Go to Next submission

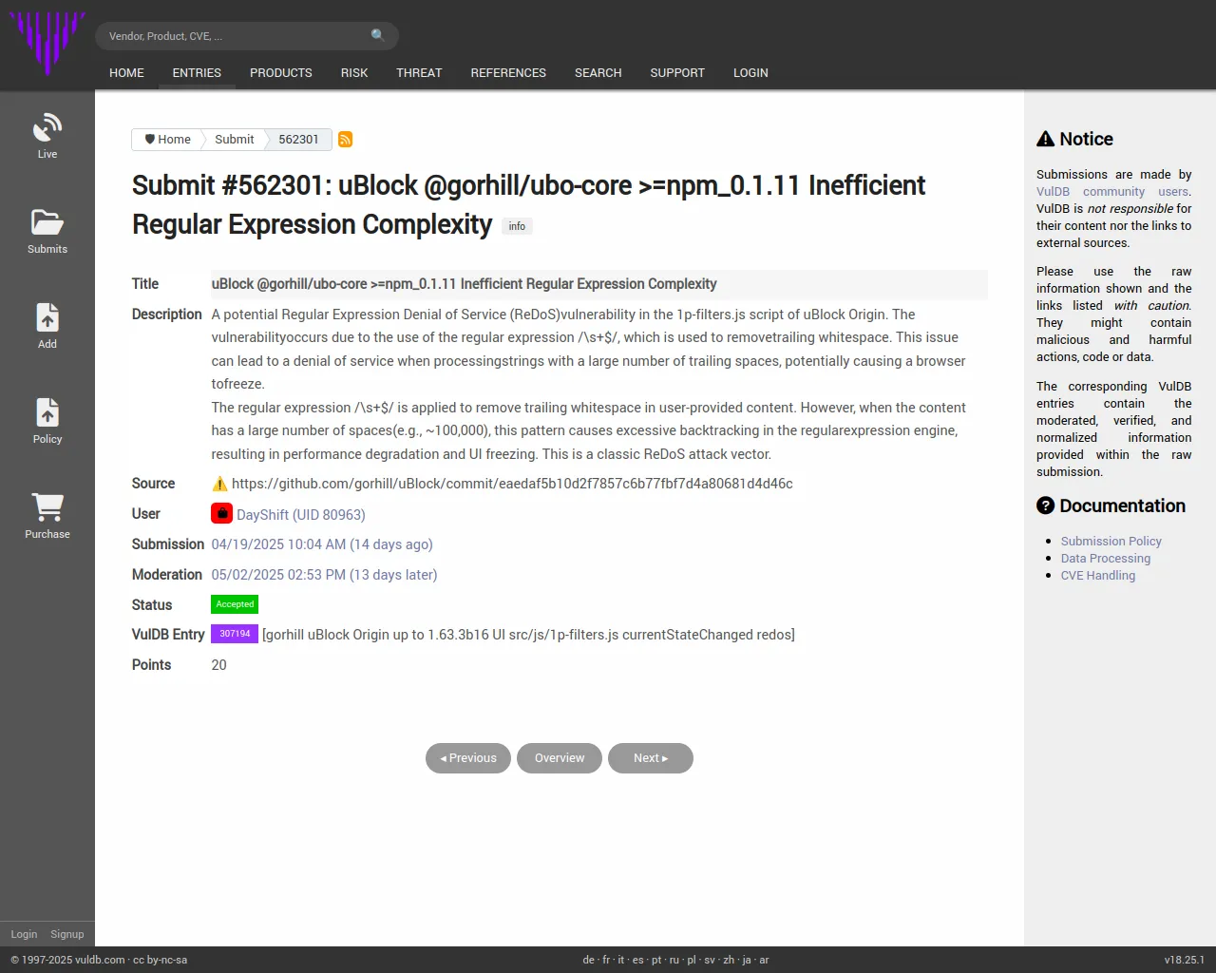pyautogui.click(x=651, y=758)
